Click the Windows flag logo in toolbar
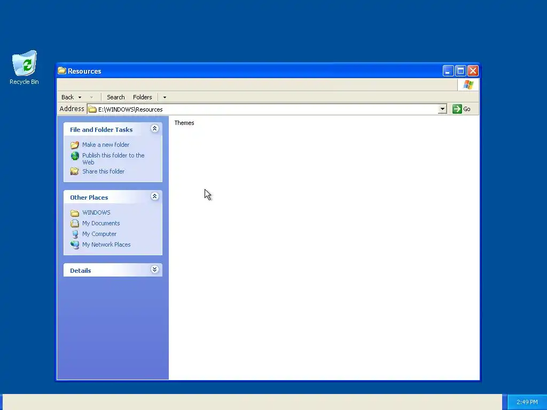Viewport: 547px width, 410px height. pyautogui.click(x=468, y=85)
